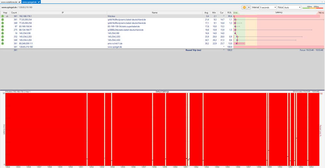Click the hop 4 green circle icon
The width and height of the screenshot is (325, 168).
[x=3, y=27]
